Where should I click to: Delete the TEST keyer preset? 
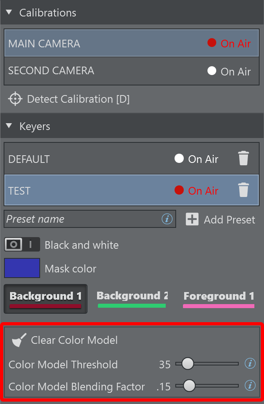point(244,190)
